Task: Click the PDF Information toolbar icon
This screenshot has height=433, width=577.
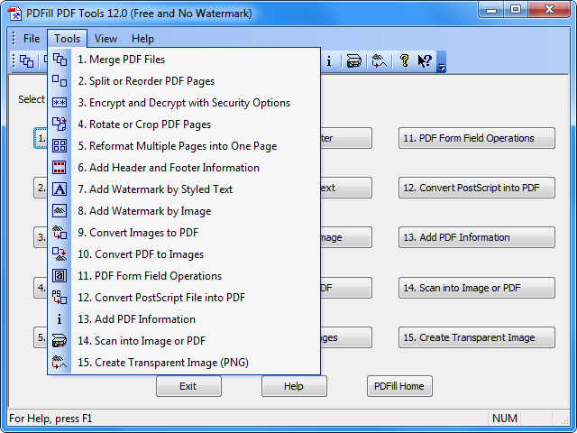Action: pyautogui.click(x=329, y=60)
